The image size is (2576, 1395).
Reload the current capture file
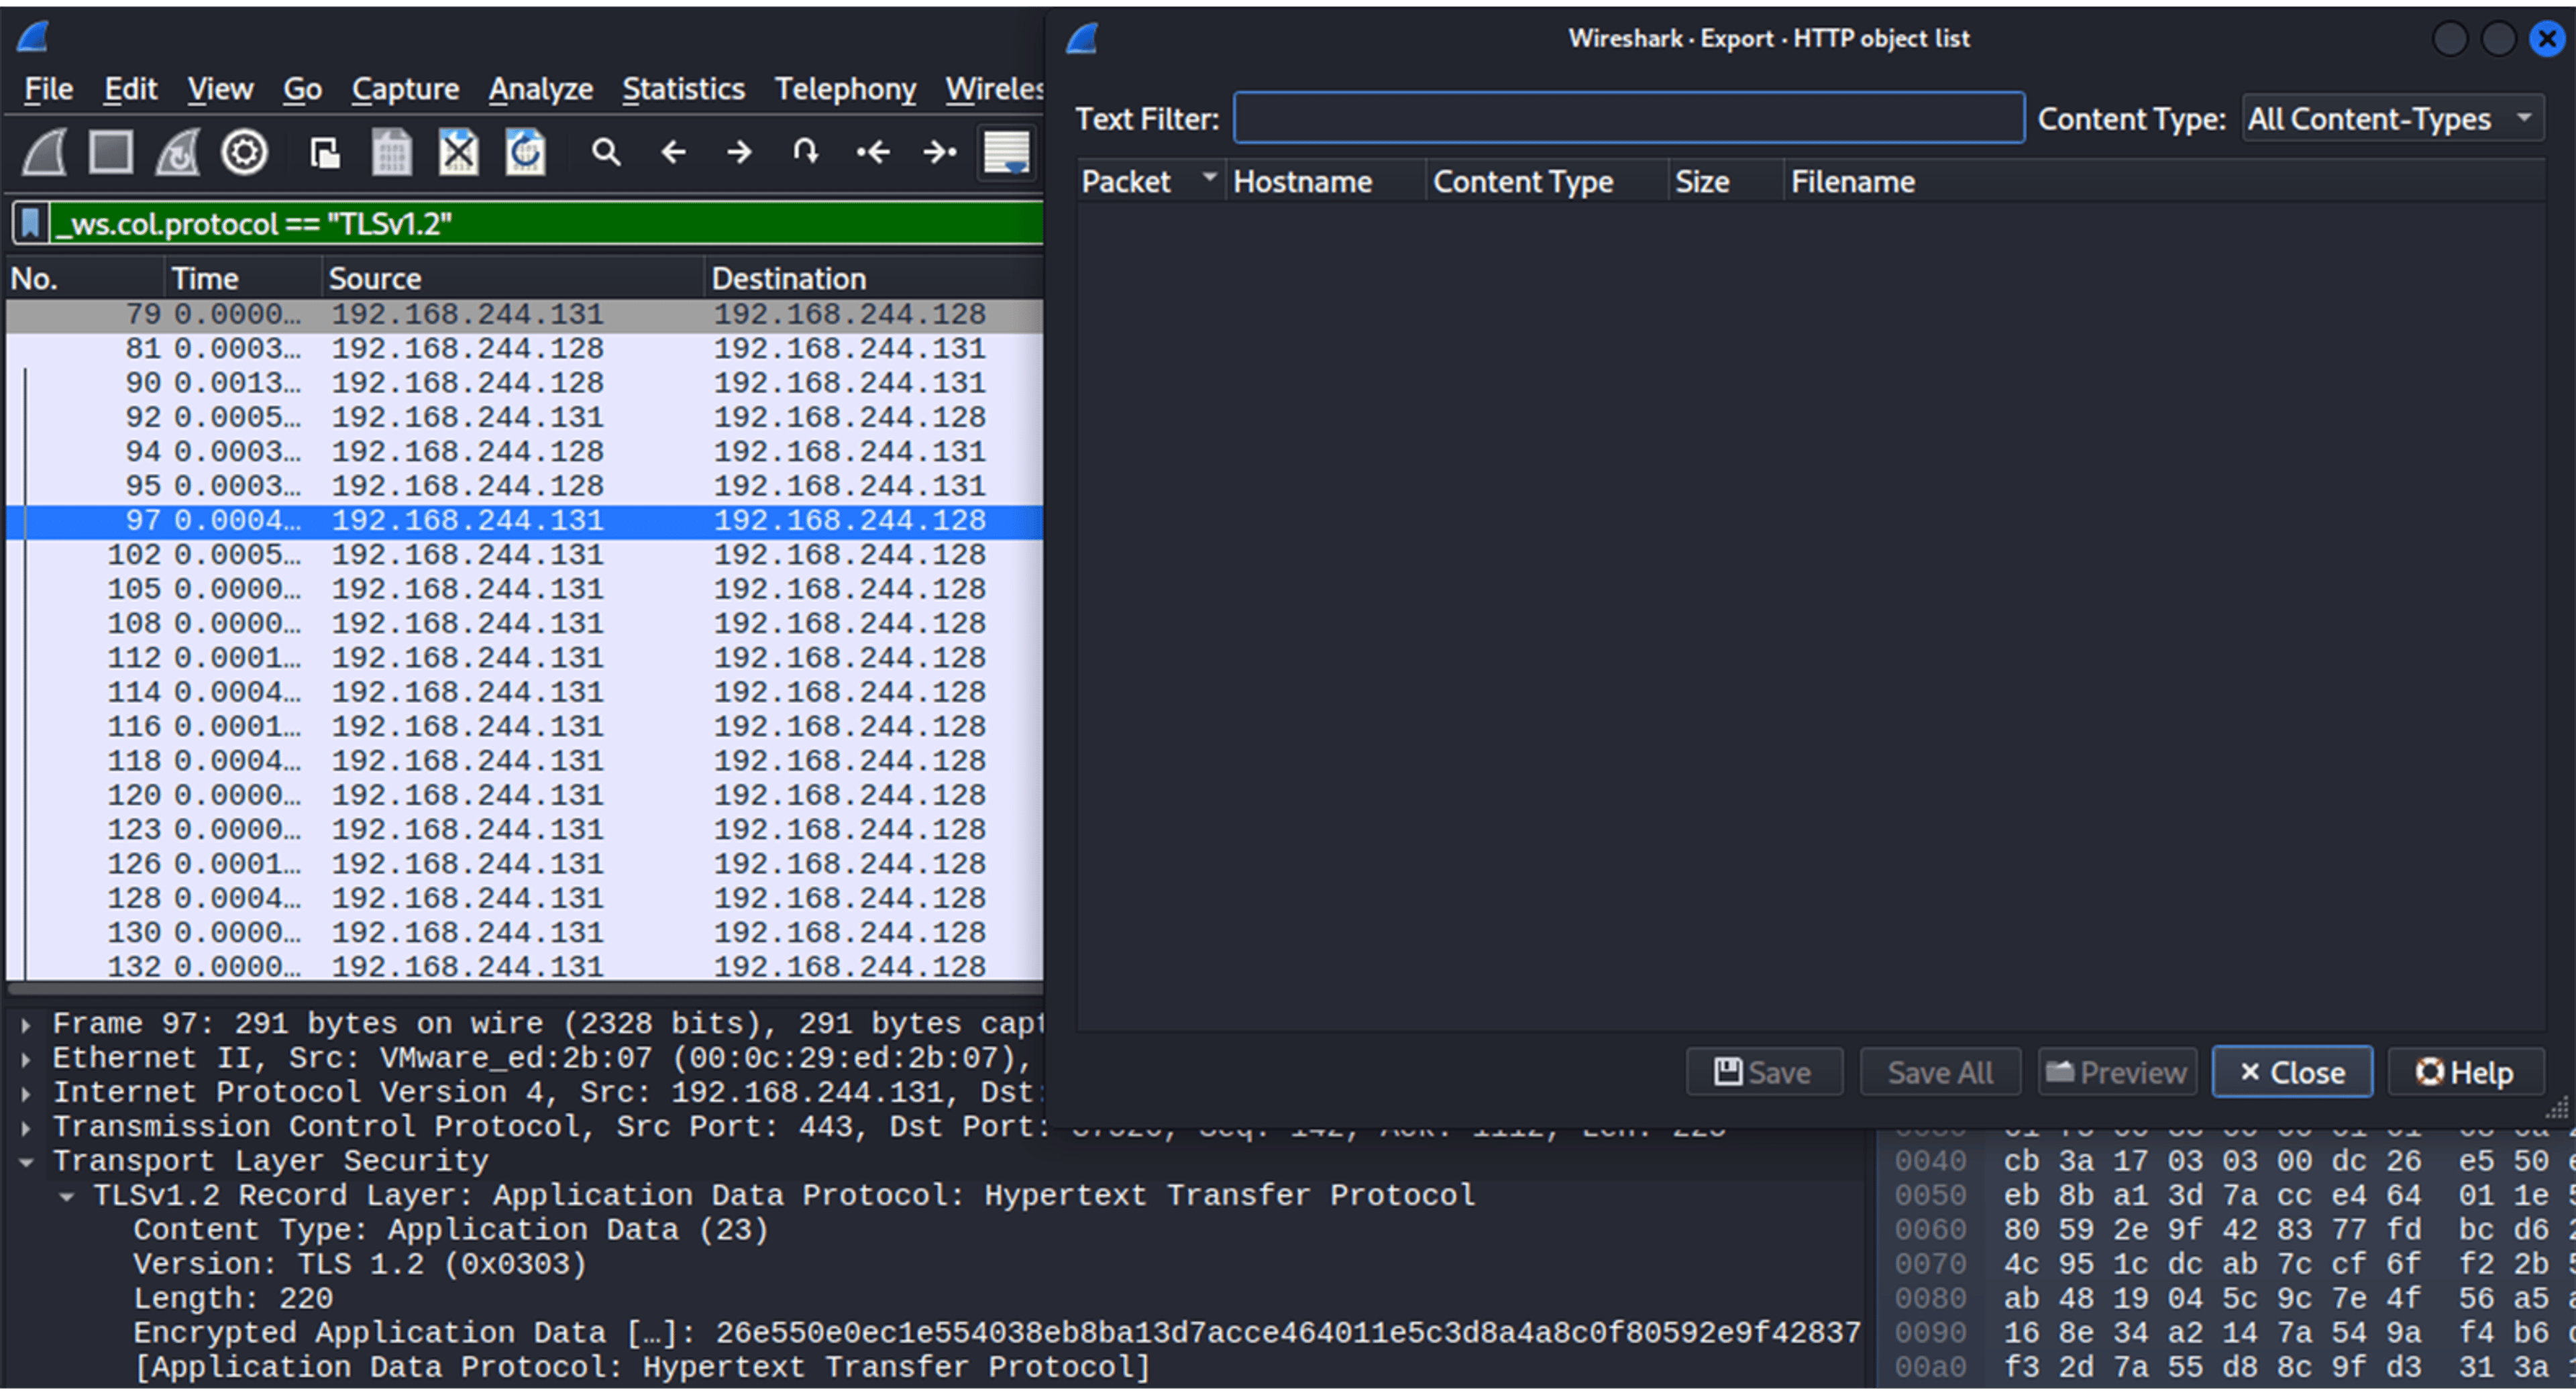click(x=524, y=151)
